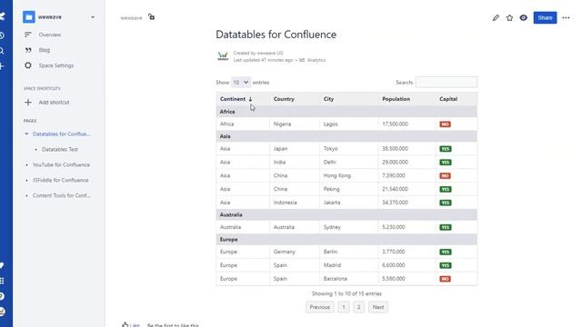Open JSFiddle for Confluence page
This screenshot has height=327, width=582.
click(61, 180)
